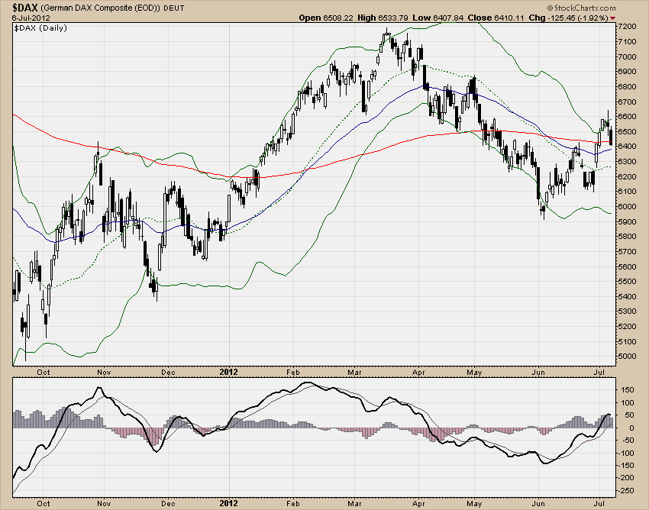
Task: Click Oct under the indicator panel
Action: coord(43,504)
